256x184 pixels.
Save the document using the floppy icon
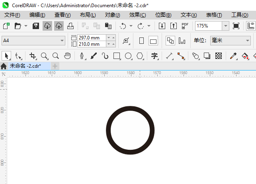(36, 26)
